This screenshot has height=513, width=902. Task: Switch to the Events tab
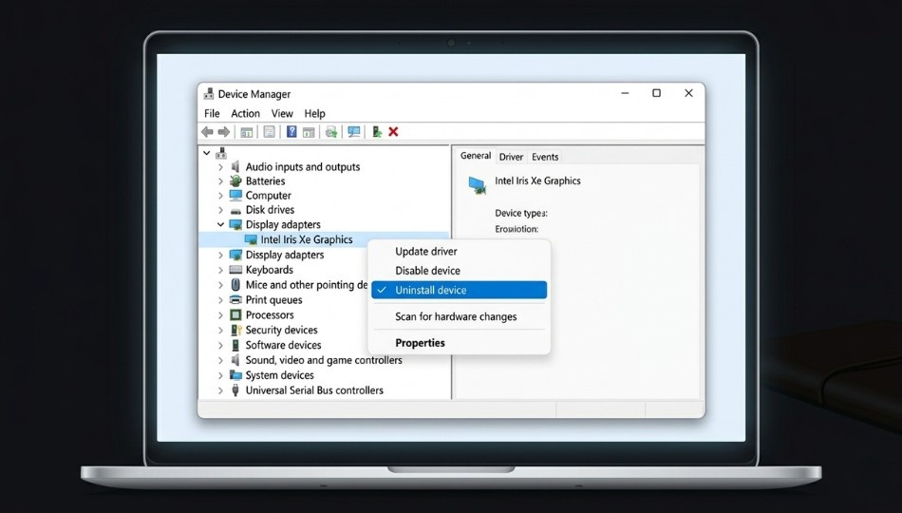click(545, 157)
